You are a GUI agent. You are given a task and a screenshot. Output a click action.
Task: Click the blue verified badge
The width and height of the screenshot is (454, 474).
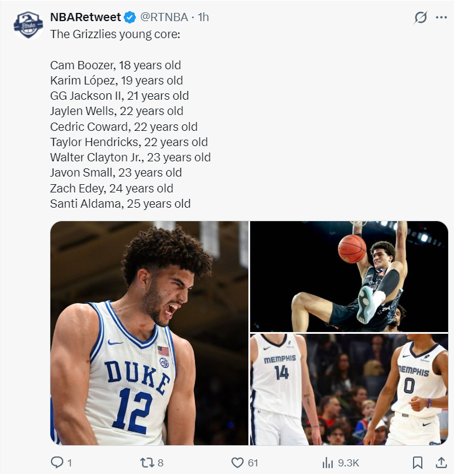pos(130,17)
